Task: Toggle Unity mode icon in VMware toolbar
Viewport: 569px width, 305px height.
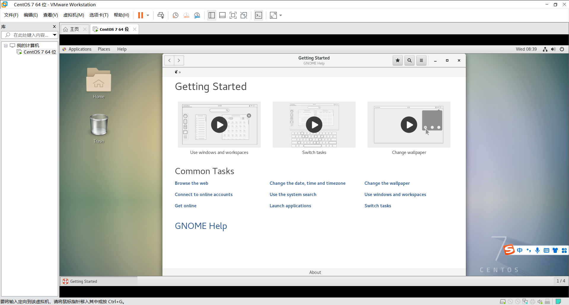Action: click(244, 15)
